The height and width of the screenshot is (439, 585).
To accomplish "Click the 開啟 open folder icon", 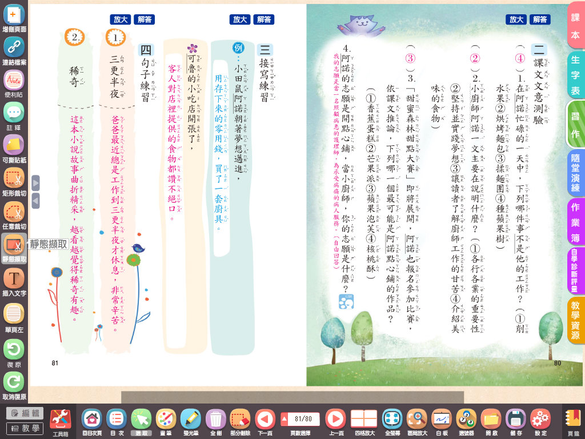I will click(x=491, y=422).
